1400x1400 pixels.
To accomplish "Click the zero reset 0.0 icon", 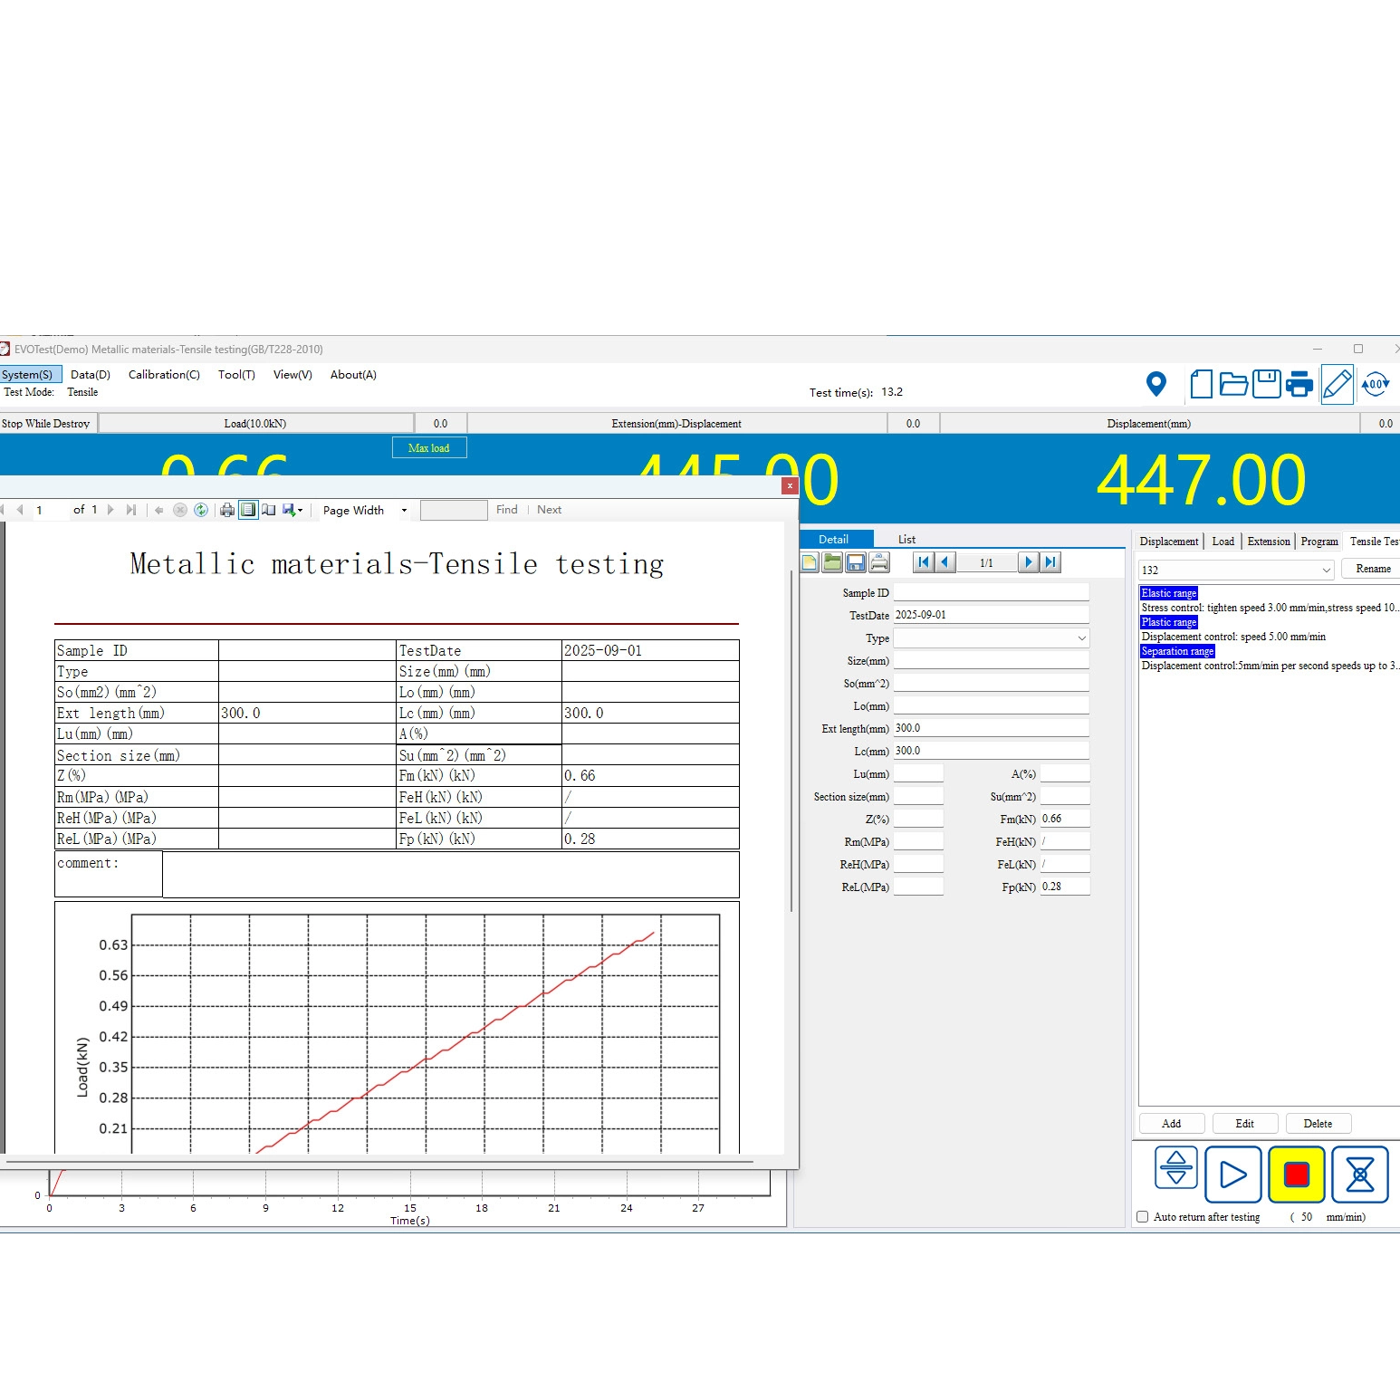I will (x=1375, y=385).
